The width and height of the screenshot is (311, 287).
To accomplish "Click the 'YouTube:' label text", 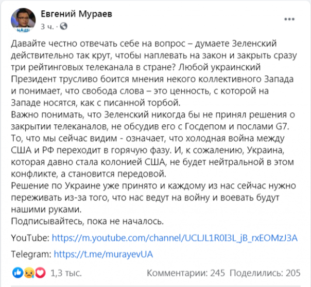I will (x=29, y=238).
